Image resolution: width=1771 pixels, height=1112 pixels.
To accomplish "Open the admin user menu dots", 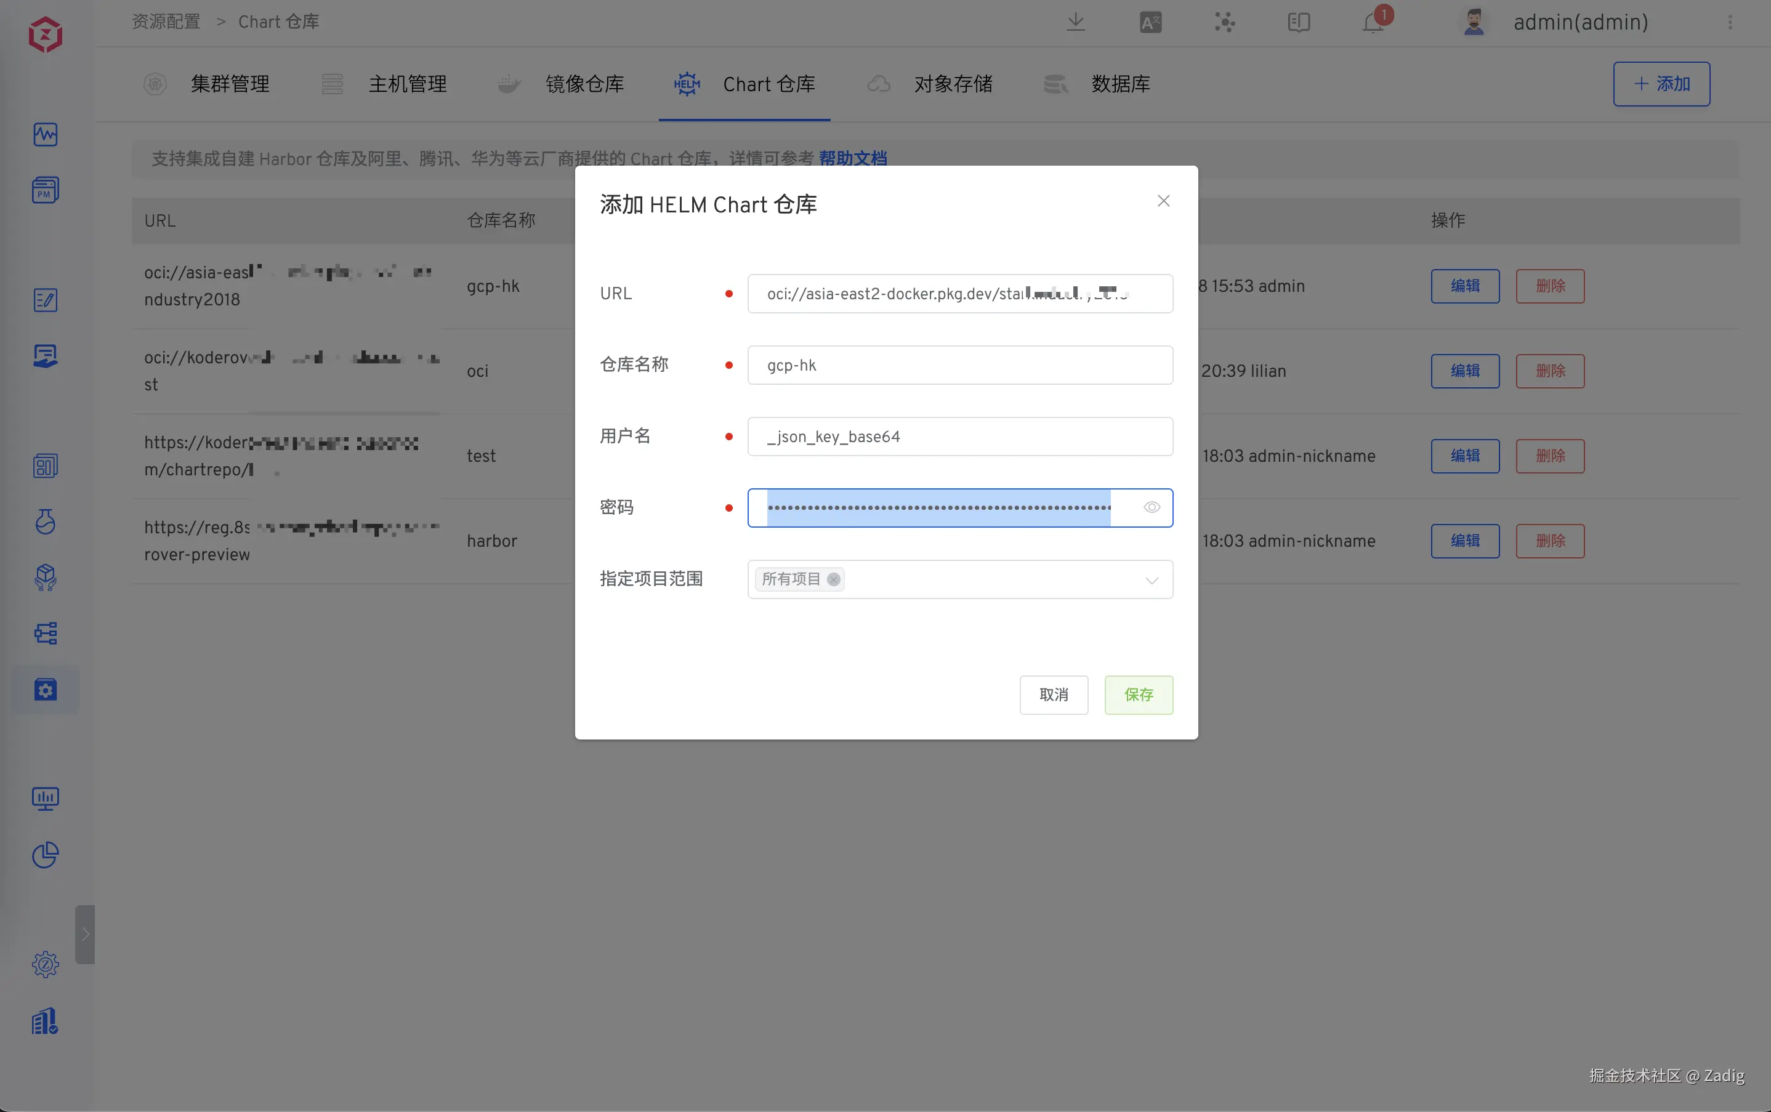I will (x=1730, y=23).
